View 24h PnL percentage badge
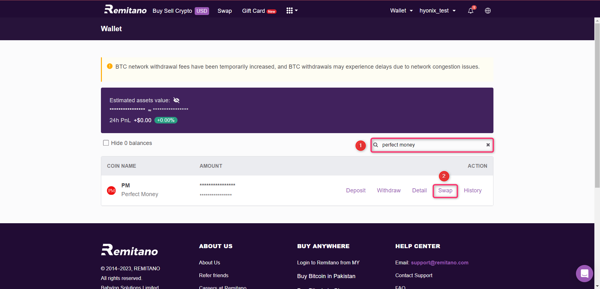The height and width of the screenshot is (289, 600). [166, 120]
